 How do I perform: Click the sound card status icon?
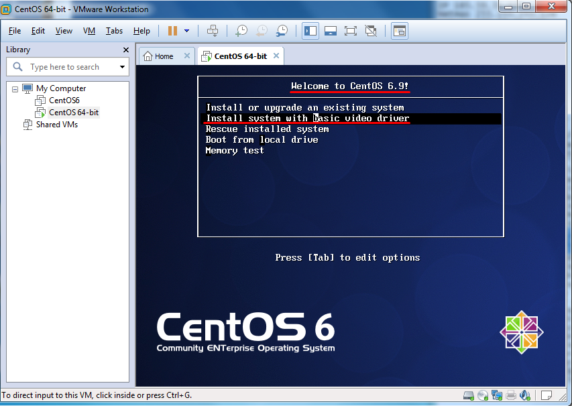coord(525,395)
